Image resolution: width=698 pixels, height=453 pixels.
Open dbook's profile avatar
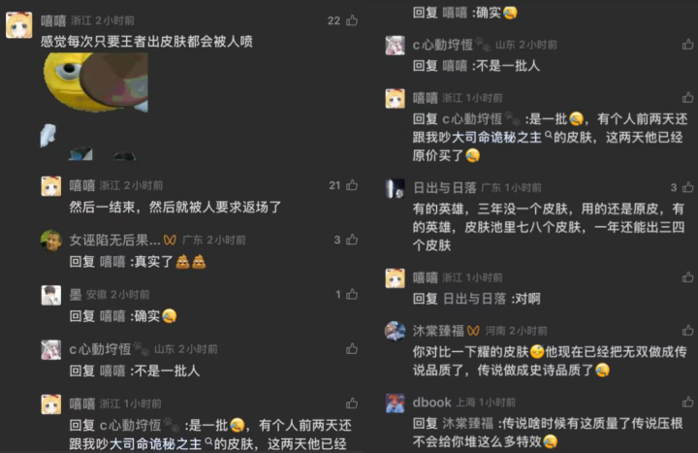coord(395,404)
